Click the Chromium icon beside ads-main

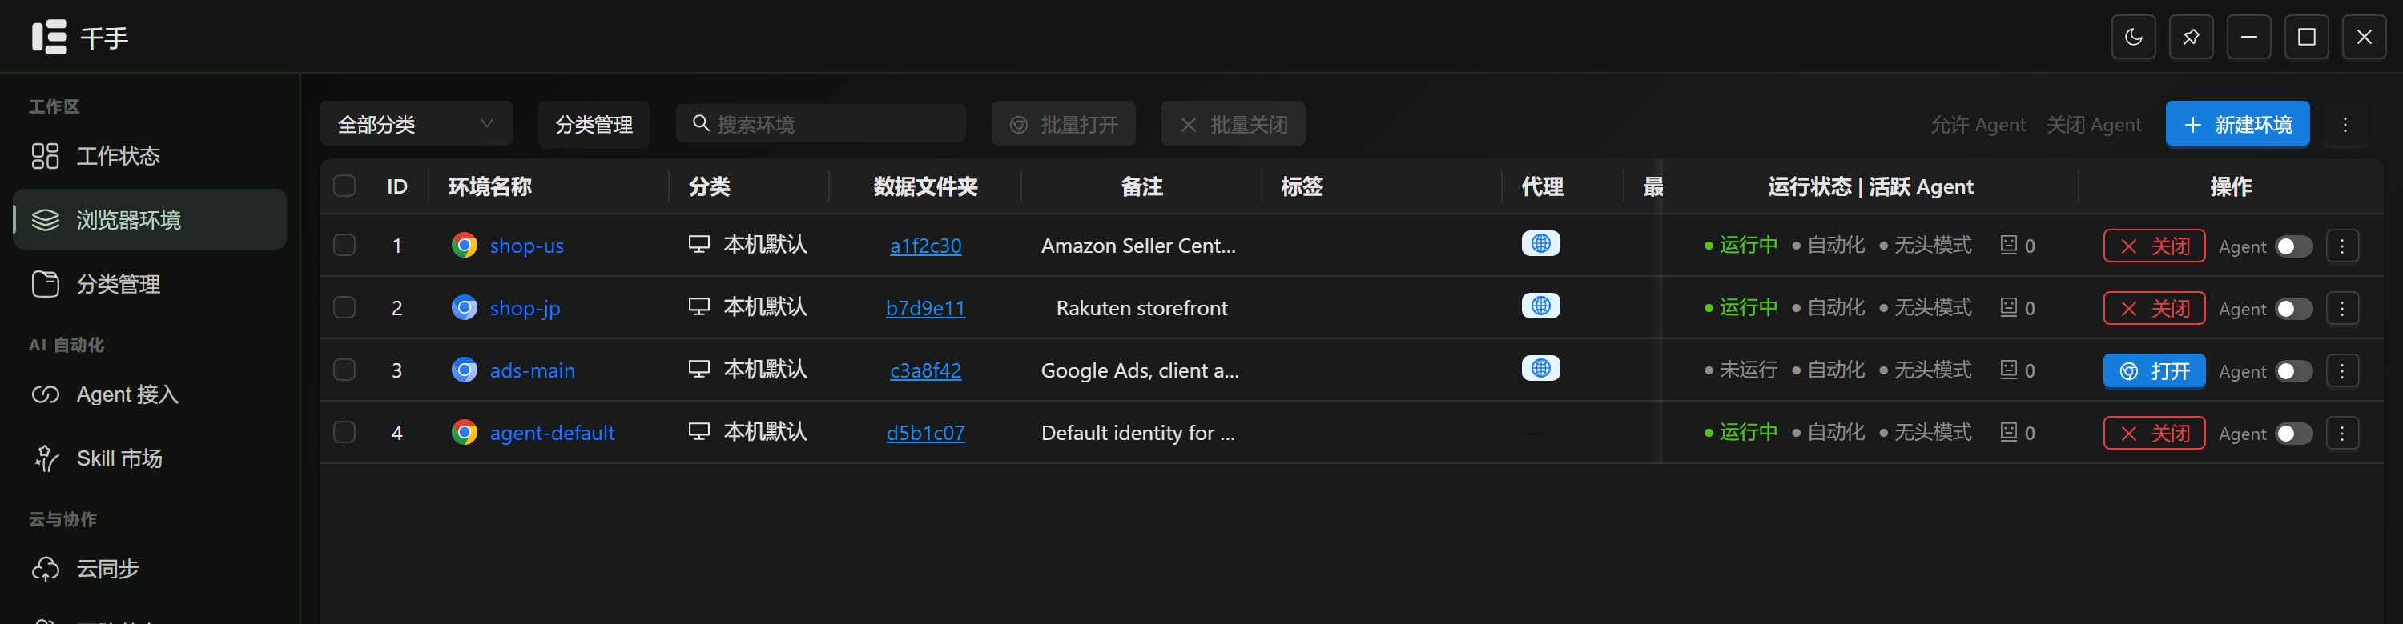point(465,370)
